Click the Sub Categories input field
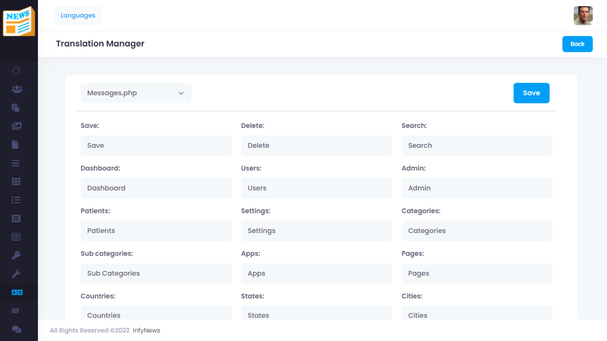This screenshot has width=607, height=341. tap(156, 274)
